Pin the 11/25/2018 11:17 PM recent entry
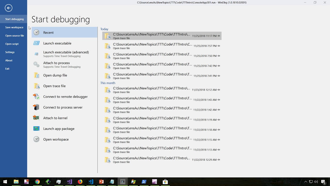330x186 pixels. (219, 36)
